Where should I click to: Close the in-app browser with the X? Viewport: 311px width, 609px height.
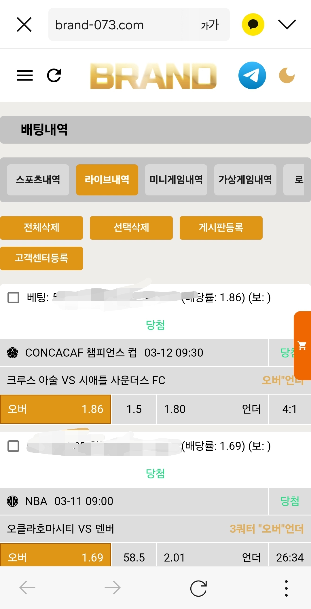tap(24, 24)
